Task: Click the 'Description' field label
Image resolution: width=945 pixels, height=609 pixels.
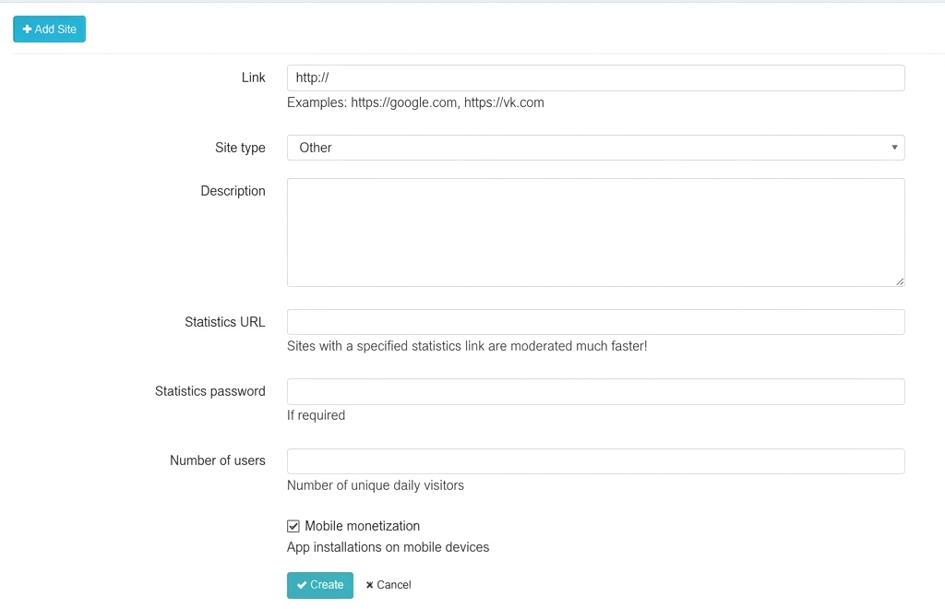Action: pyautogui.click(x=233, y=190)
